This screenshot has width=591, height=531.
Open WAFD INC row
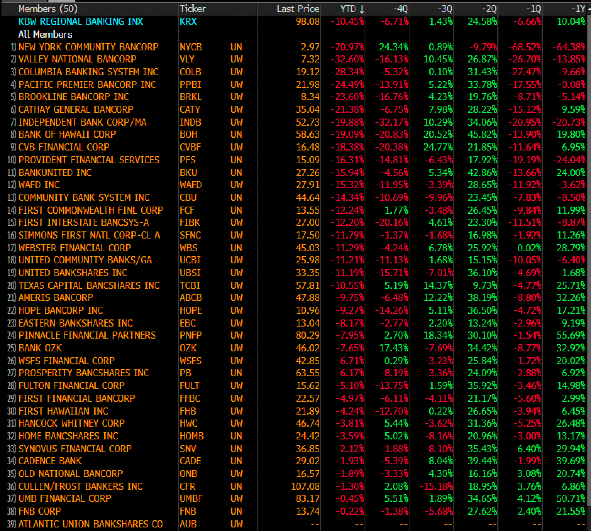(294, 185)
